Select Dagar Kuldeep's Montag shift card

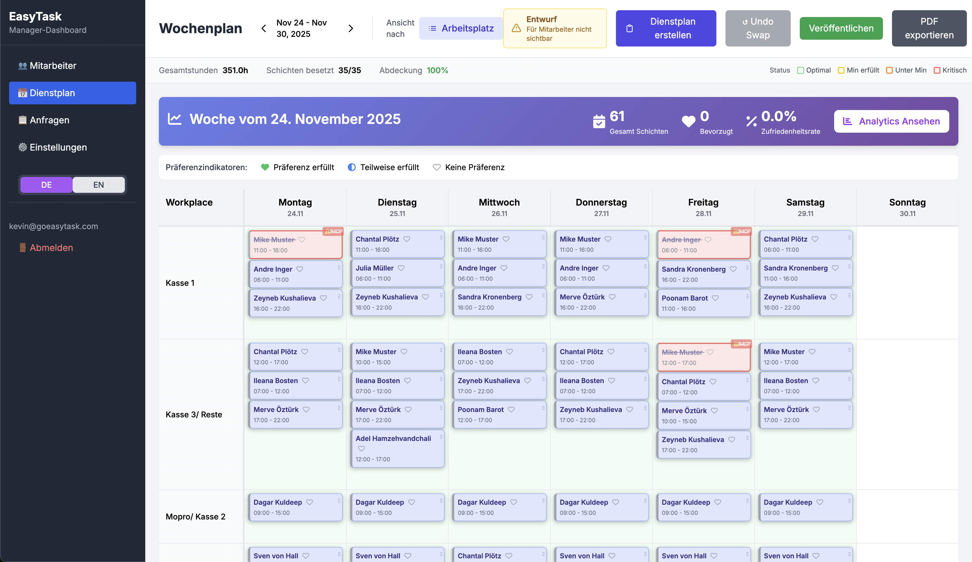295,507
